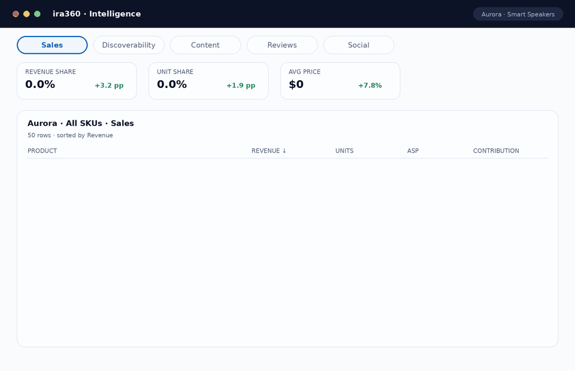This screenshot has width=575, height=371.
Task: Select the Content tab
Action: pyautogui.click(x=205, y=45)
